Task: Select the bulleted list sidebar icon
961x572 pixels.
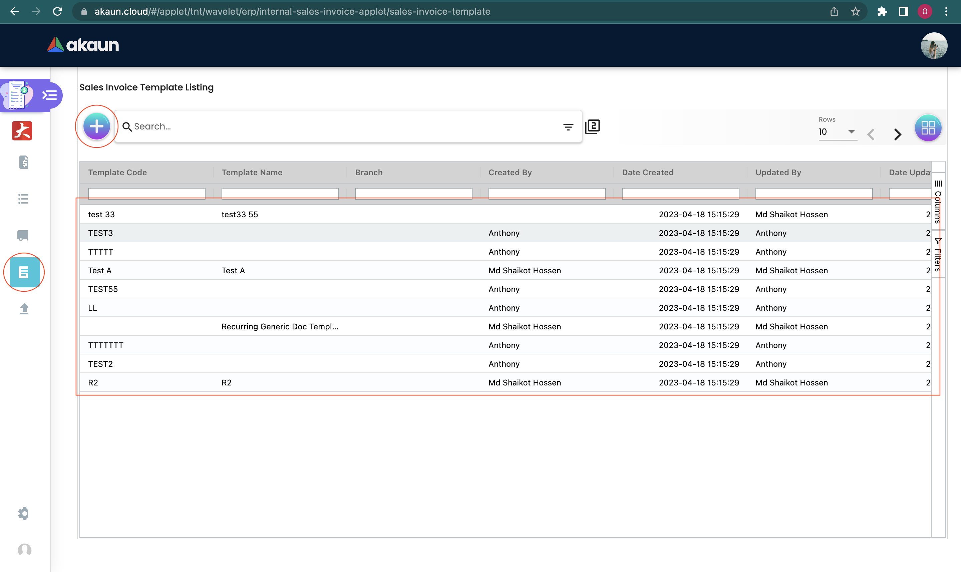Action: click(x=23, y=199)
